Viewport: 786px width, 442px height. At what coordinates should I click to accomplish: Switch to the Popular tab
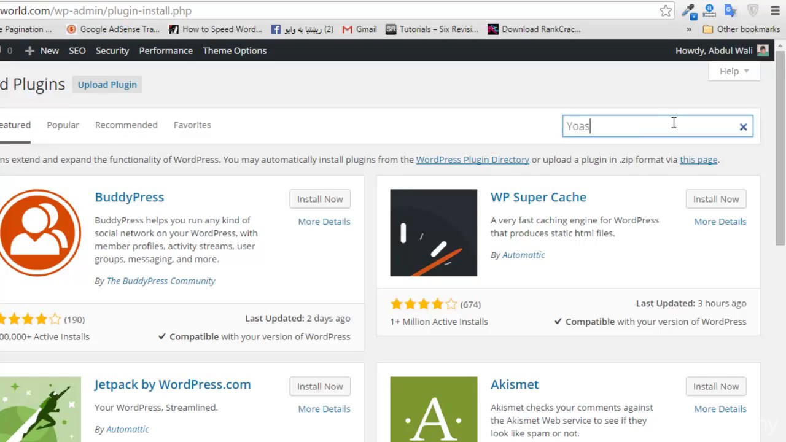(x=63, y=125)
